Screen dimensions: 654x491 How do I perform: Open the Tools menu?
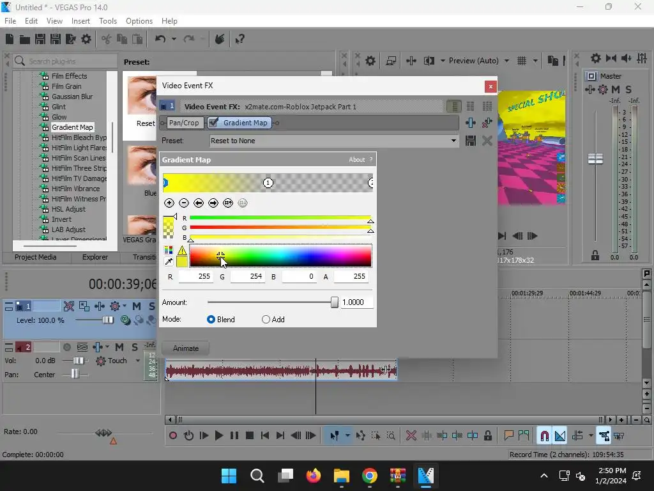point(107,21)
